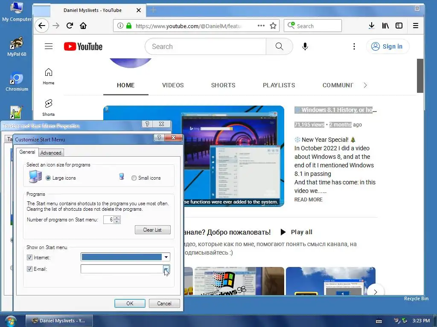Open the browser hamburger menu

(416, 26)
